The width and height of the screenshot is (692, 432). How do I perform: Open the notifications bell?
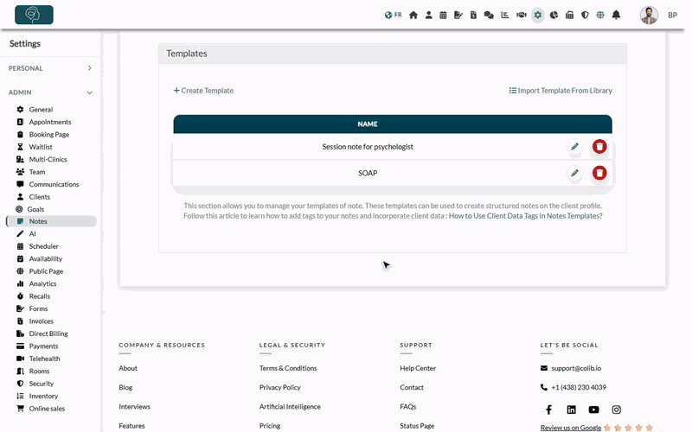(x=616, y=15)
